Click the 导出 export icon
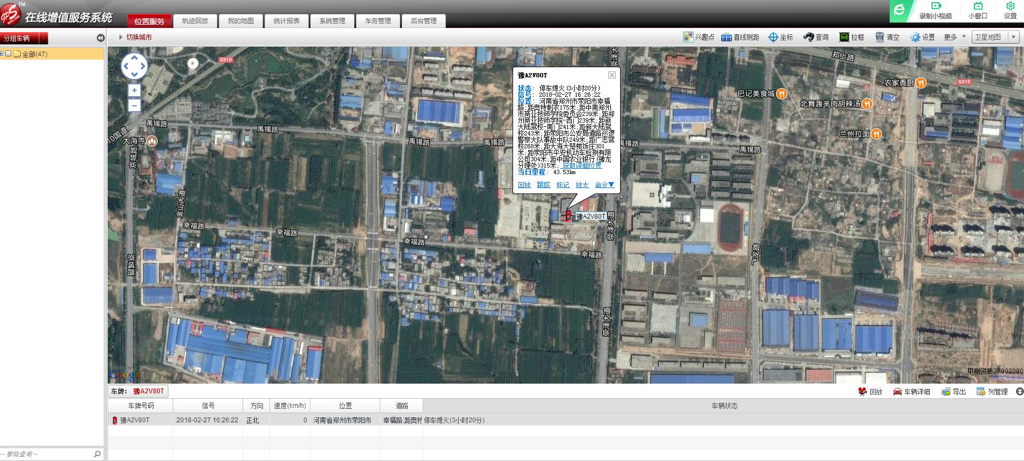This screenshot has height=461, width=1024. (946, 392)
